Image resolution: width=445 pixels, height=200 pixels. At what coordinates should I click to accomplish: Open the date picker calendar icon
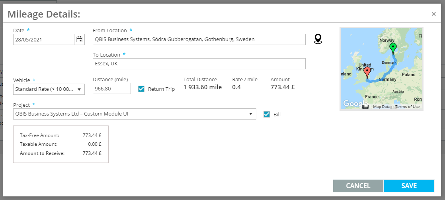click(80, 39)
